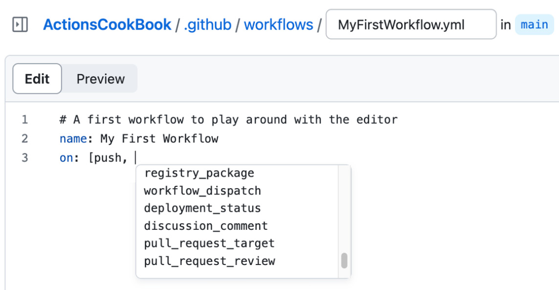Open the ActionsCookBook repository link
Image resolution: width=559 pixels, height=290 pixels.
click(107, 24)
